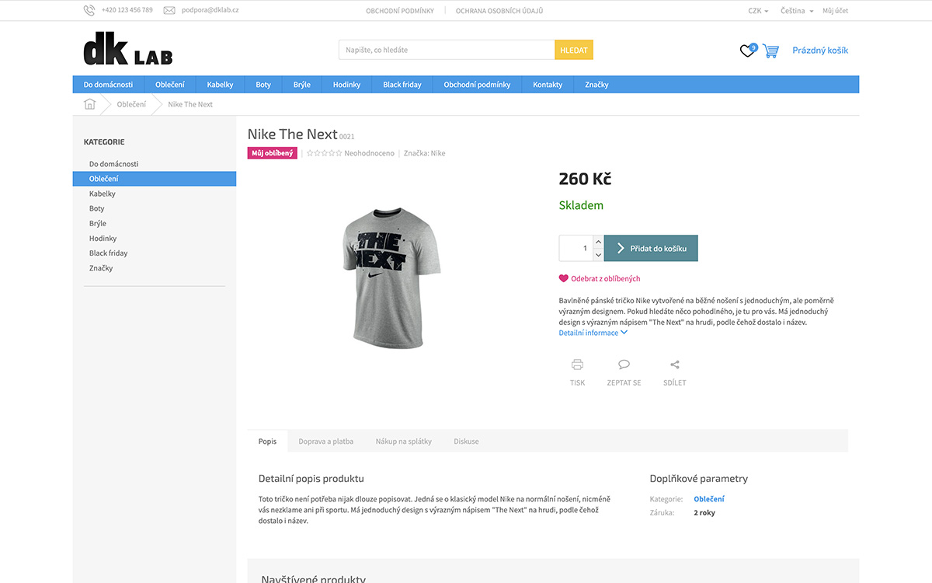Open the wishlist heart icon in header
Viewport: 932px width, 583px height.
(x=747, y=51)
